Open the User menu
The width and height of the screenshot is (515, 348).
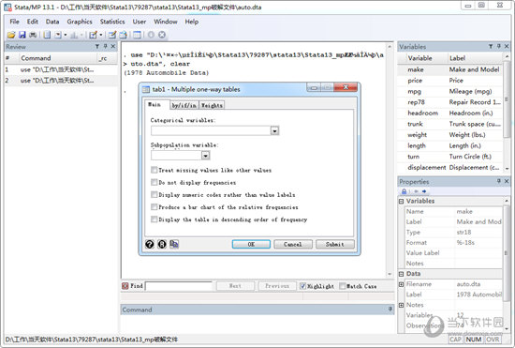pyautogui.click(x=140, y=22)
